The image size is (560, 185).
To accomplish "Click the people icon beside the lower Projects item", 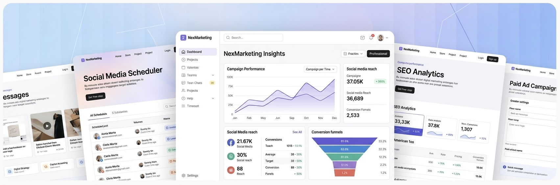I will click(183, 90).
